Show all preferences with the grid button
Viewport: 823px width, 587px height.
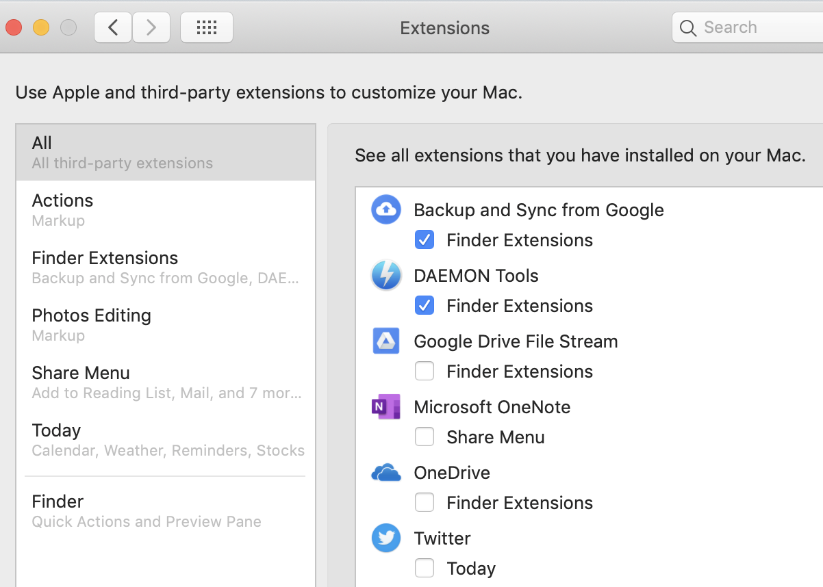pos(206,27)
